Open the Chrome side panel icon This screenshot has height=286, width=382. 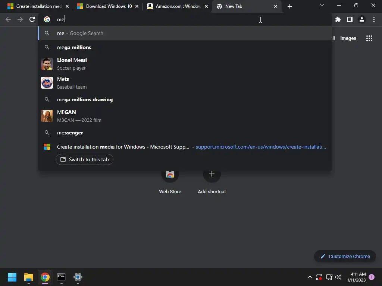pos(350,19)
